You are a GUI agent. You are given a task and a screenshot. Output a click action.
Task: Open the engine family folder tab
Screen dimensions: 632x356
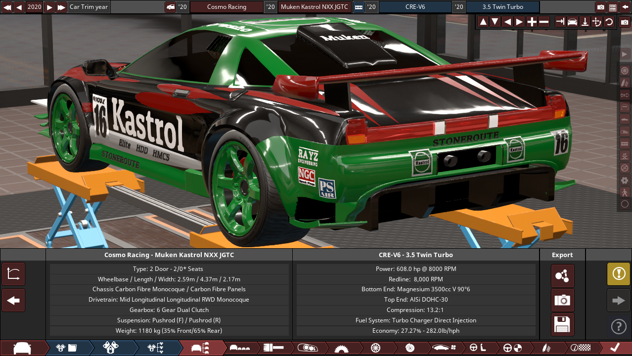[x=67, y=348]
